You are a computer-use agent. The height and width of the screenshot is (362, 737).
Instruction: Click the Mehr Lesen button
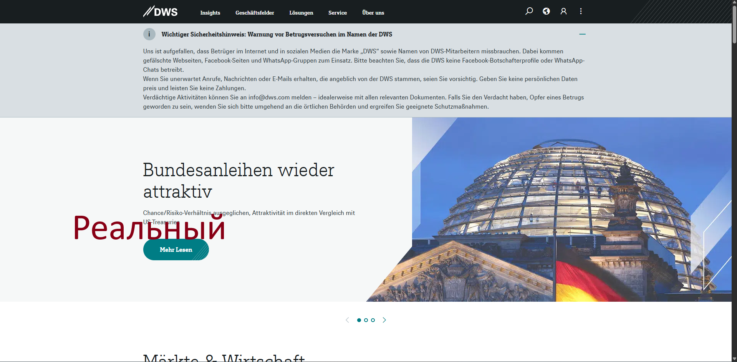coord(176,250)
